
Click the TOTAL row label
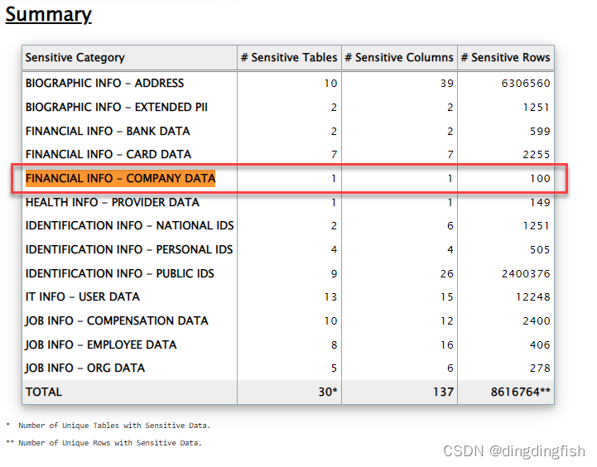(x=44, y=392)
